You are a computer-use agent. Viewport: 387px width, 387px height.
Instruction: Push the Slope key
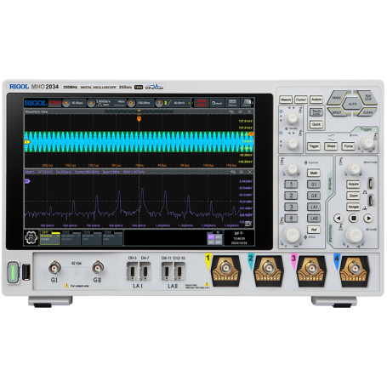click(331, 146)
